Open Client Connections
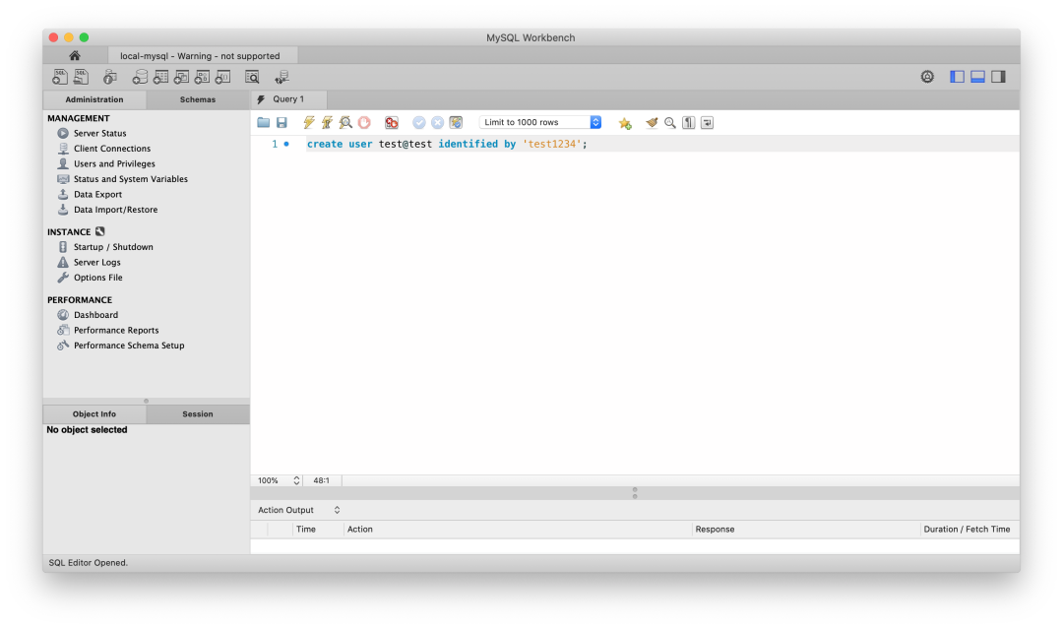1063x629 pixels. pos(112,149)
